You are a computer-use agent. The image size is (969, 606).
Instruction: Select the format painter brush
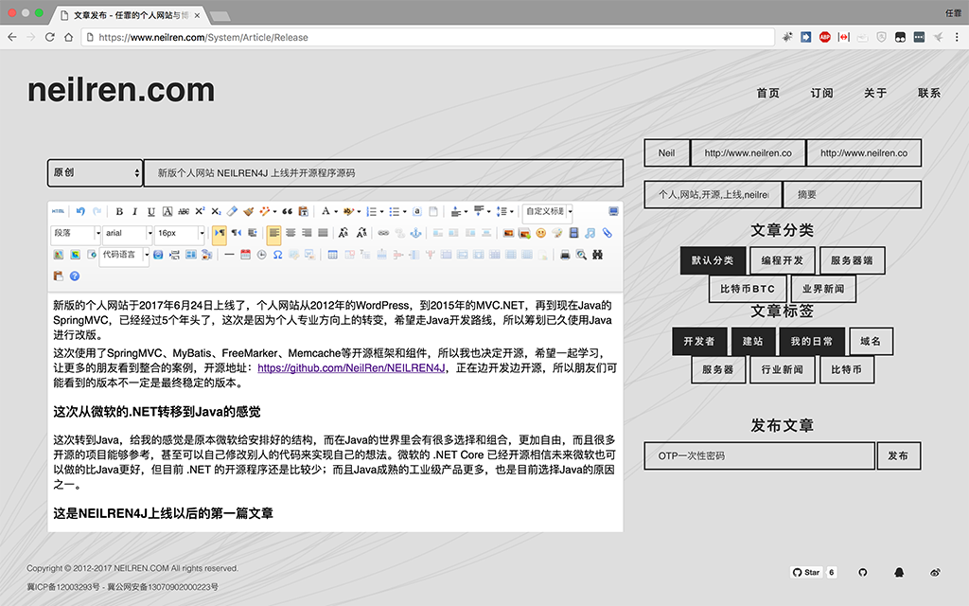coord(248,211)
